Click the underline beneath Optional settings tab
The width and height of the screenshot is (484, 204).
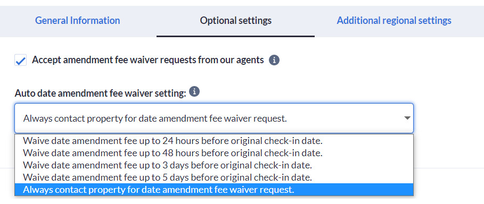(x=235, y=36)
